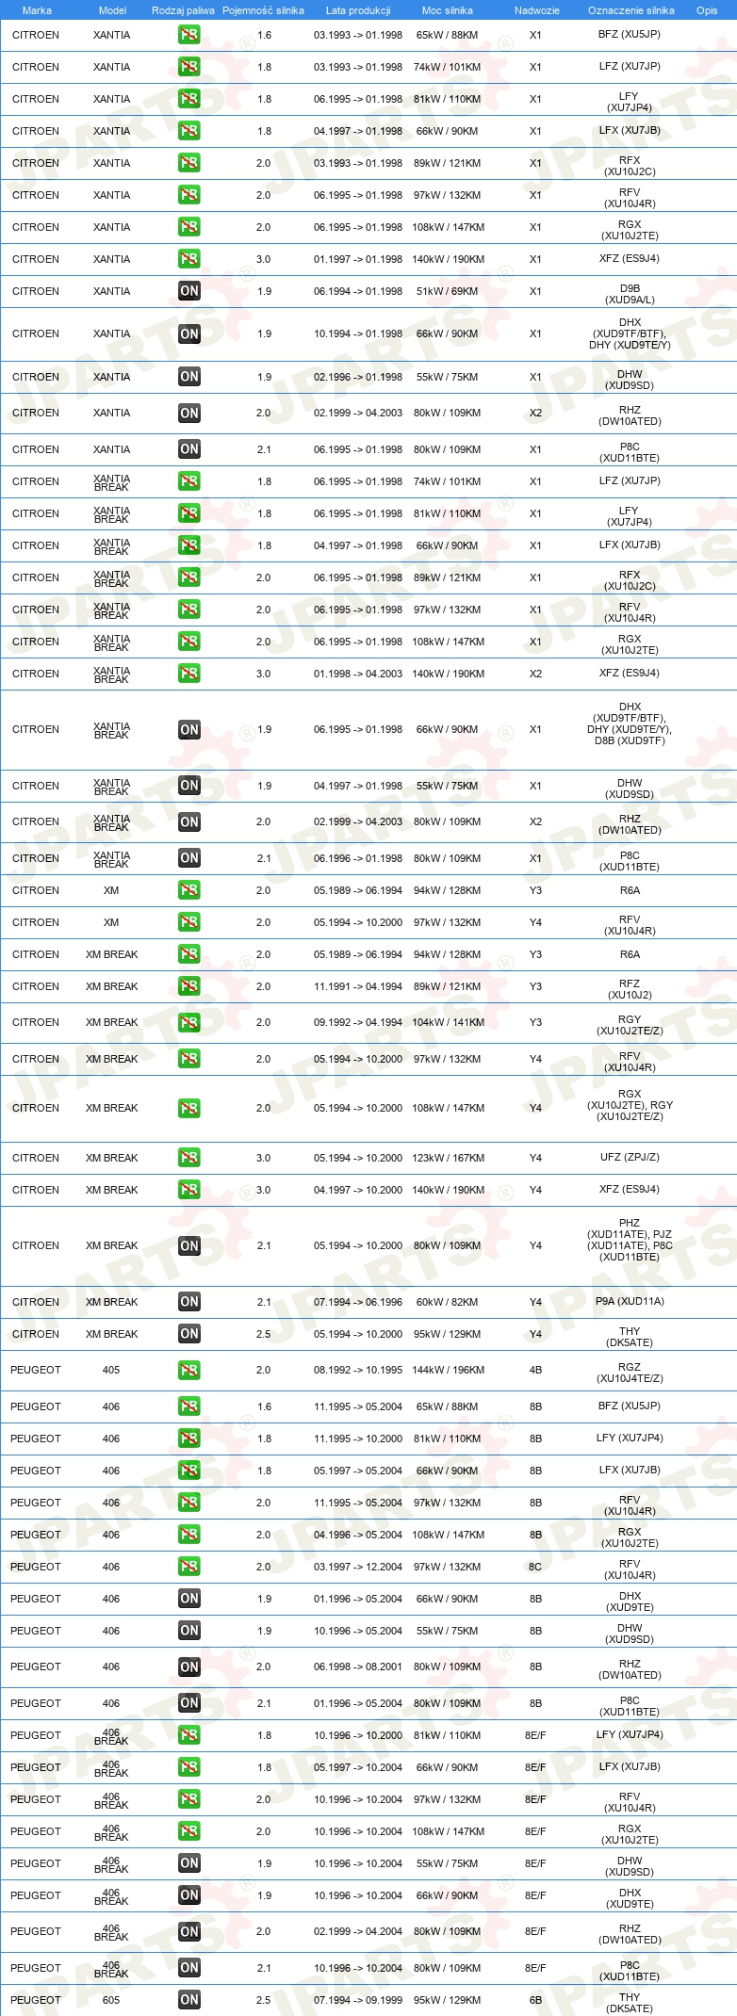Click diesel ON icon in Peugeot 406 06.1998 RHZ row

pos(189,1667)
